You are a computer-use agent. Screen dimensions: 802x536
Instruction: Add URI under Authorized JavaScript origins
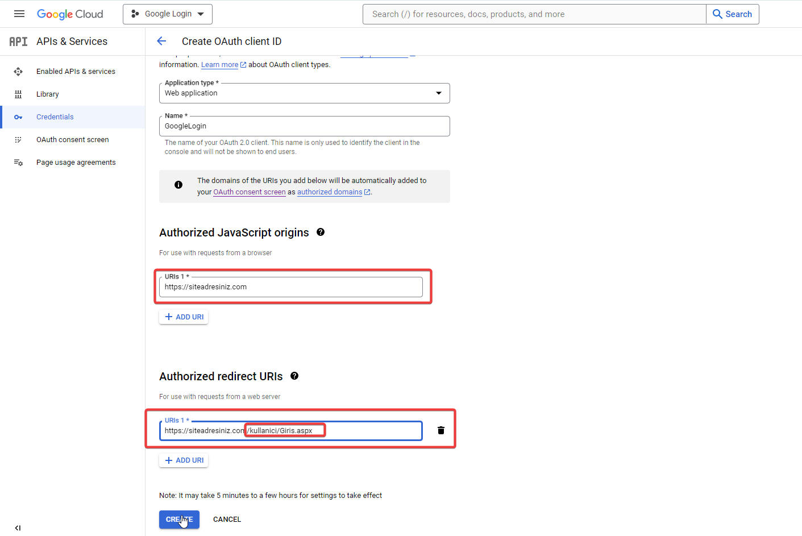pos(184,317)
